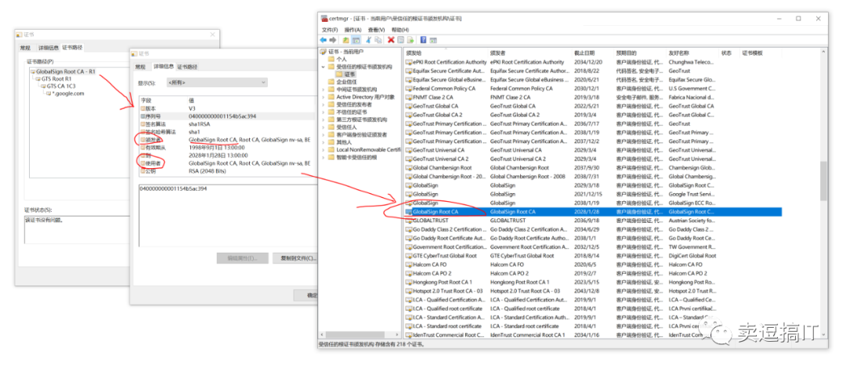The height and width of the screenshot is (370, 846).
Task: Click the certificate icon of GeoTrust Global CA 2
Action: pos(409,115)
